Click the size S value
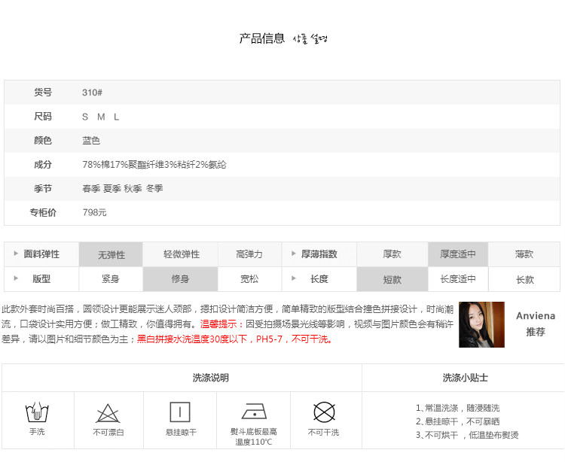 (x=85, y=117)
